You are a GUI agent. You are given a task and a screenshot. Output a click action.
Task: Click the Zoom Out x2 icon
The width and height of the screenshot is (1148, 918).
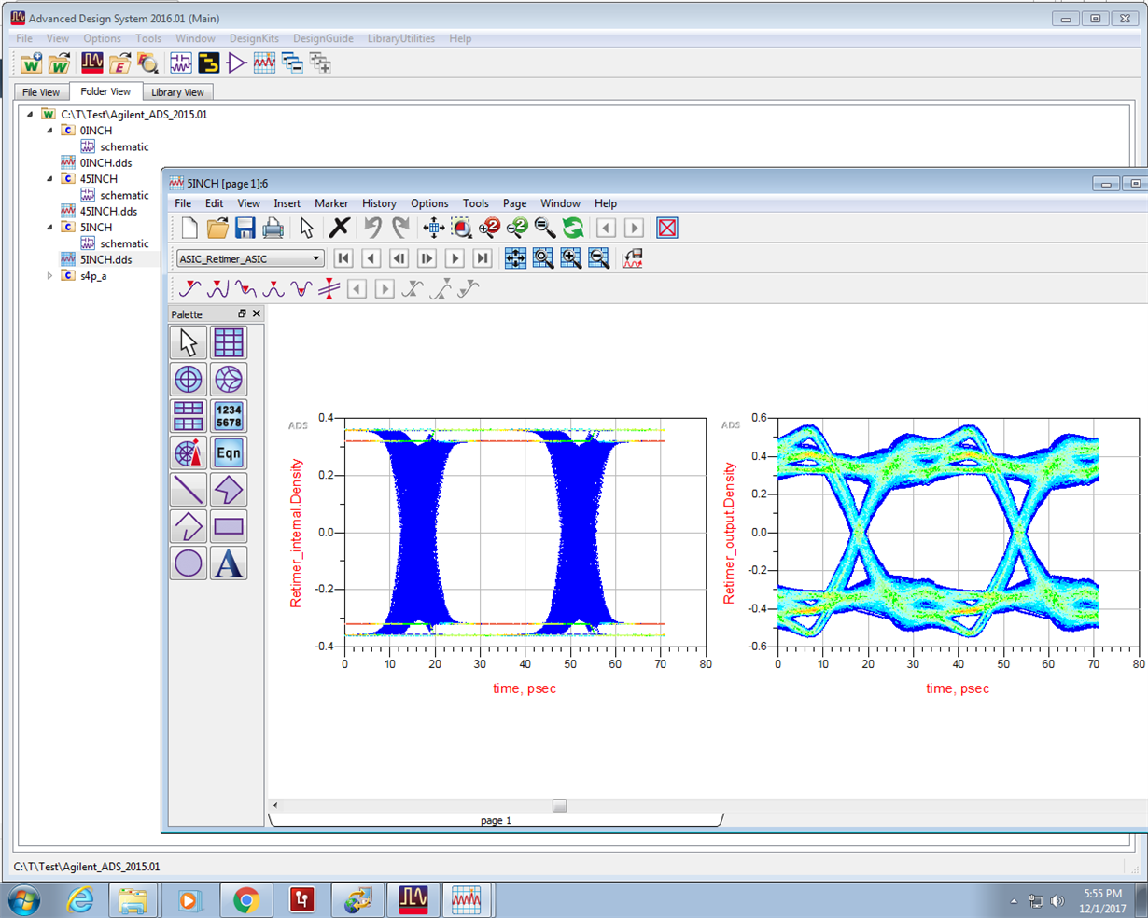[517, 228]
